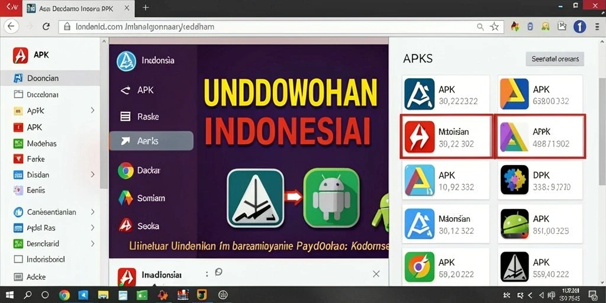Click the black APK 559,40222 app icon

tap(514, 267)
